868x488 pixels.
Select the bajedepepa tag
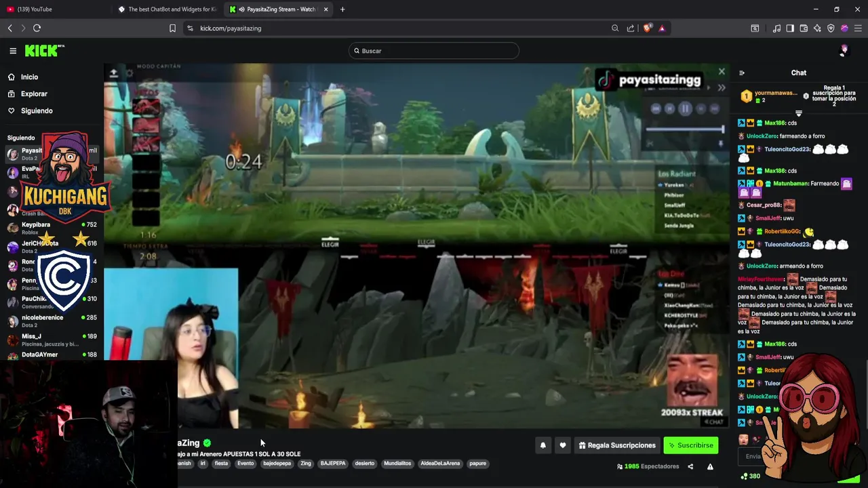(x=277, y=464)
